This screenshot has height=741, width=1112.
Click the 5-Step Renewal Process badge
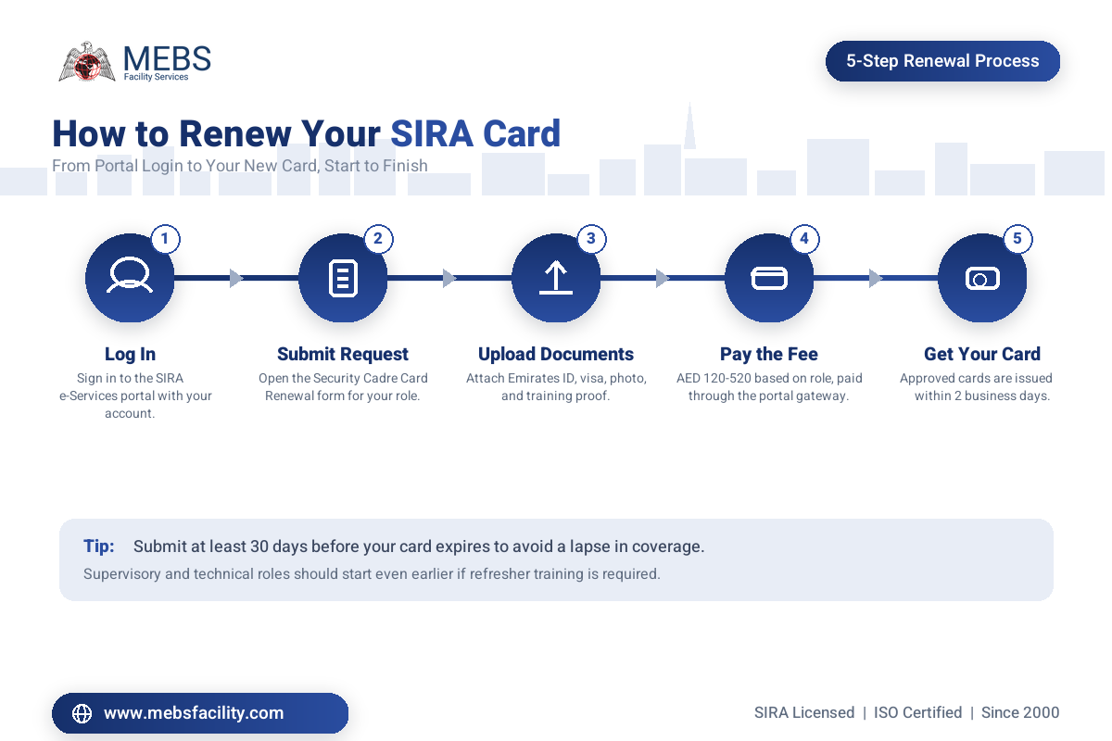(942, 61)
